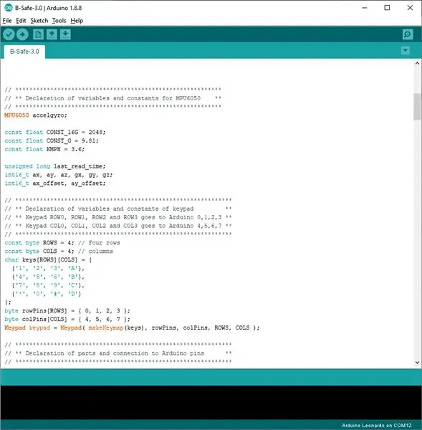The image size is (422, 430).
Task: Open the Edit menu
Action: (x=21, y=21)
